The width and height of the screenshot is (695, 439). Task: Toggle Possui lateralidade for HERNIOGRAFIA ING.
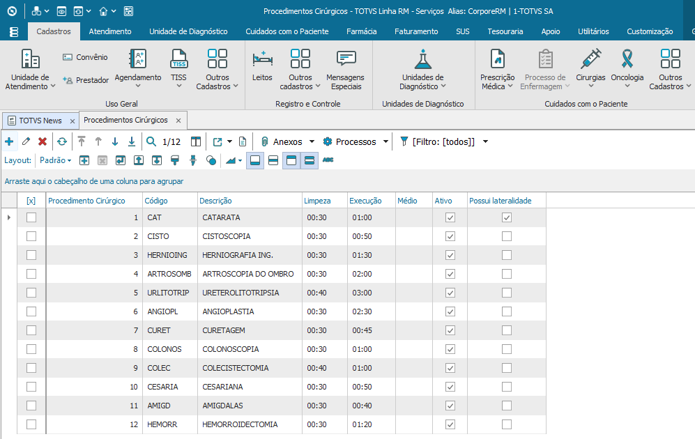tap(507, 255)
